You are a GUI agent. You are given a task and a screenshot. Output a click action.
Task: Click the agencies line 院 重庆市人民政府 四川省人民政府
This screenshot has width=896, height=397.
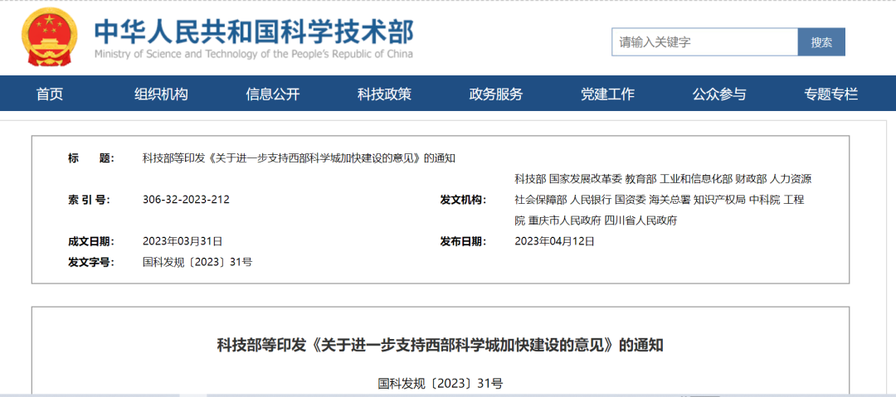pyautogui.click(x=596, y=220)
